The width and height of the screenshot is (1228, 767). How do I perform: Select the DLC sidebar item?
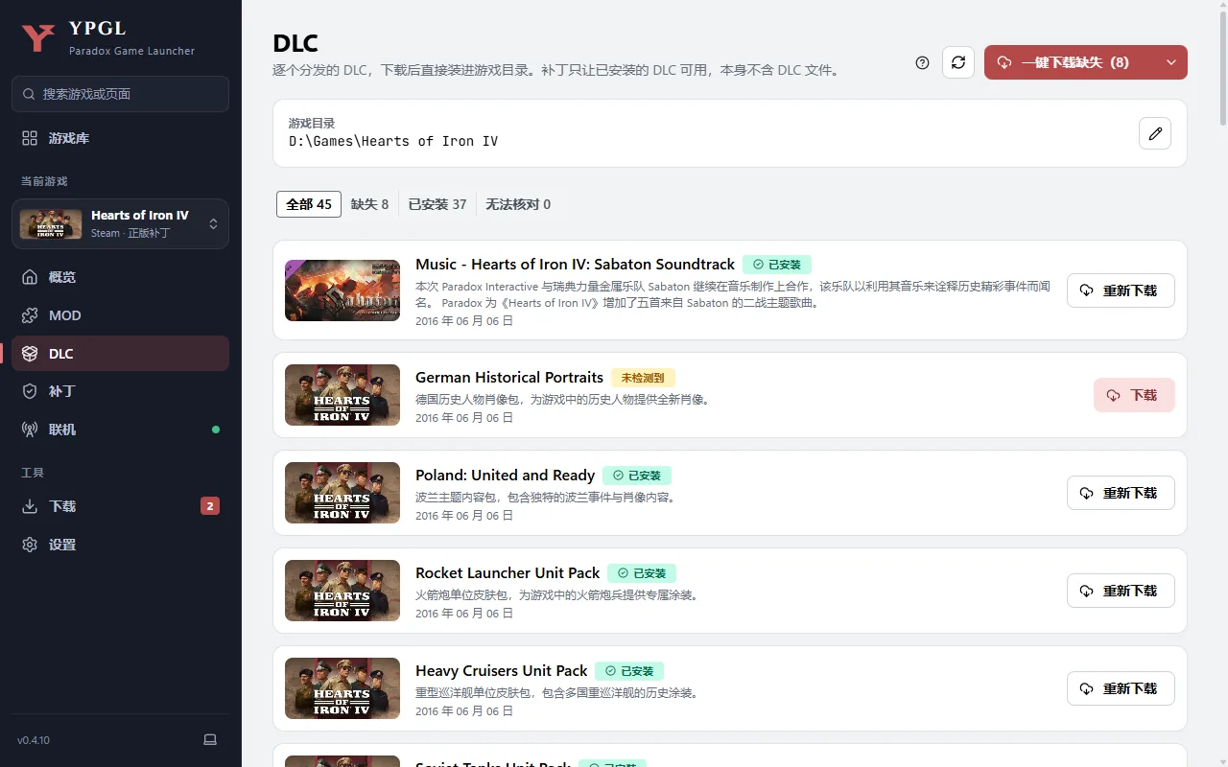pyautogui.click(x=120, y=354)
